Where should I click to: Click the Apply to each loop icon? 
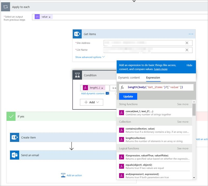pos(5,7)
